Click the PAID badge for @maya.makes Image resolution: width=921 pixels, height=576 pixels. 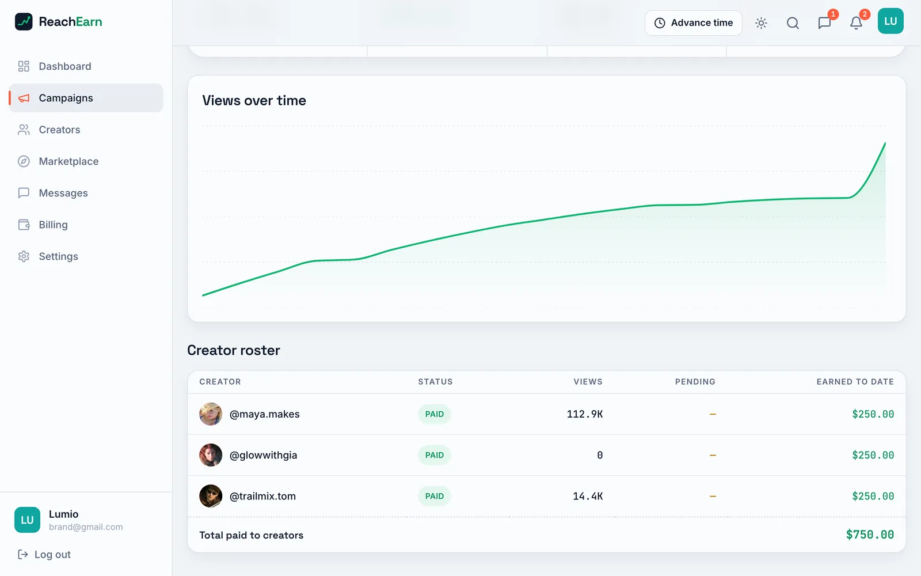coord(435,414)
